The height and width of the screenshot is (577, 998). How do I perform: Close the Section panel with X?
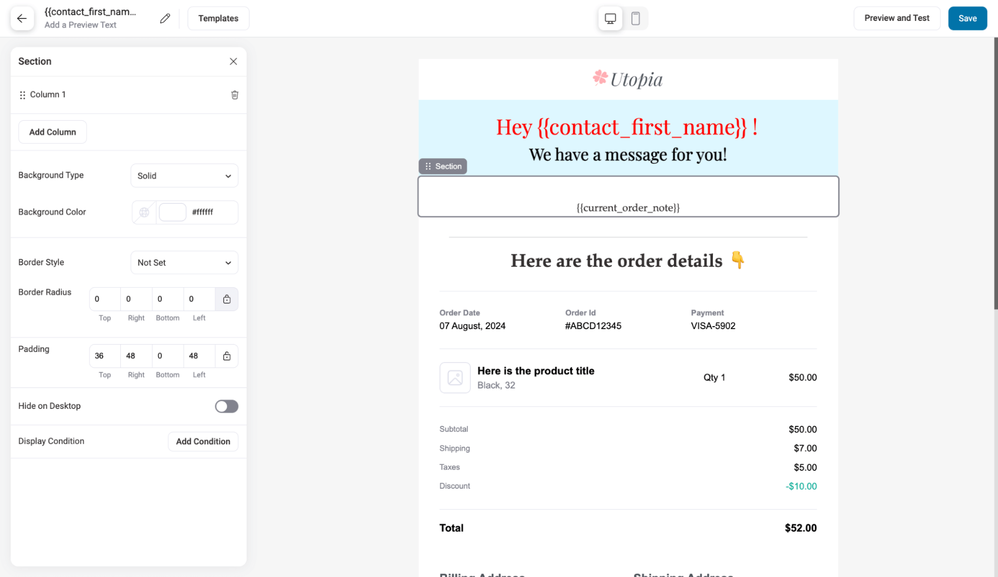(x=233, y=61)
